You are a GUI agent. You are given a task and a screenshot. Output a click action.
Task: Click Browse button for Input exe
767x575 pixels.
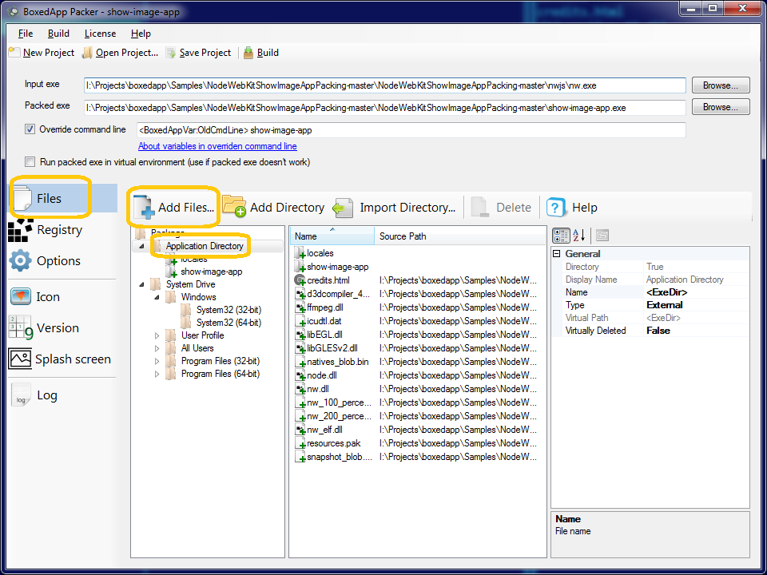click(720, 85)
